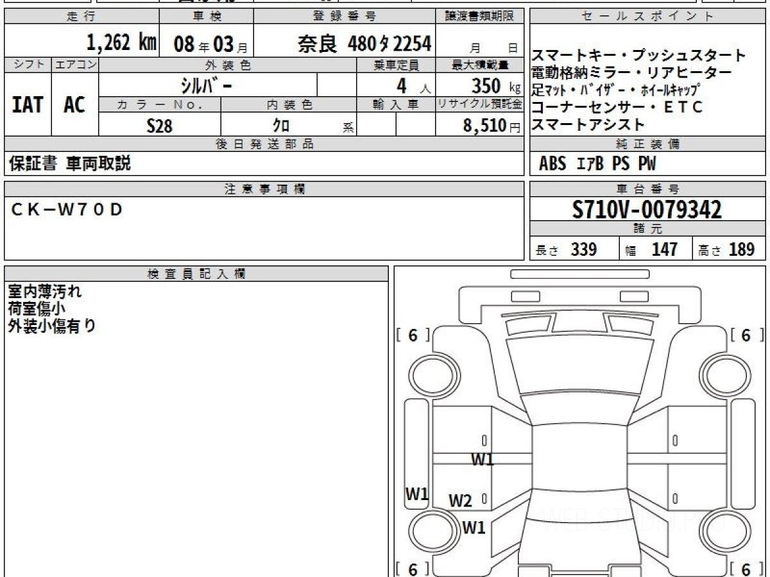Click the 諸元 header

(x=647, y=229)
